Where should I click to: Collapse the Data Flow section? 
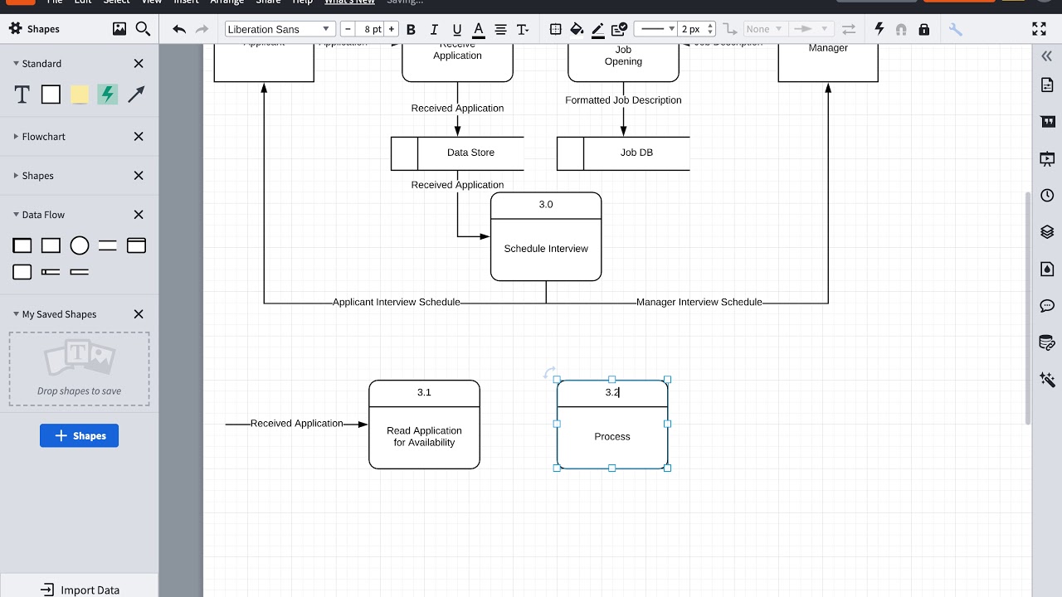click(x=16, y=214)
